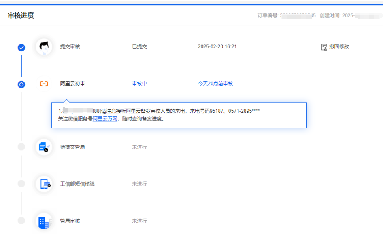Click the 审核中 status label

[139, 84]
